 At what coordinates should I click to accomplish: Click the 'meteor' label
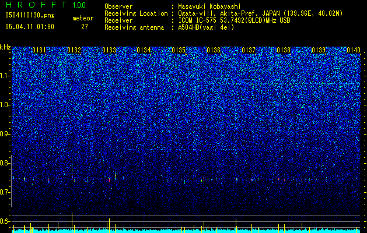pos(83,18)
